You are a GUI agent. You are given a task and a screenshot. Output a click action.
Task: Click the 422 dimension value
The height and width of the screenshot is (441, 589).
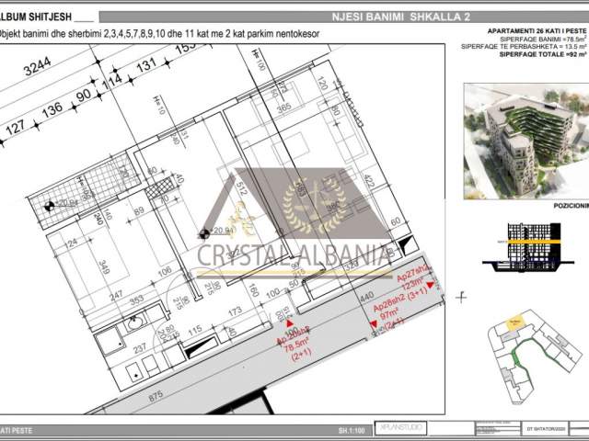pos(369,181)
